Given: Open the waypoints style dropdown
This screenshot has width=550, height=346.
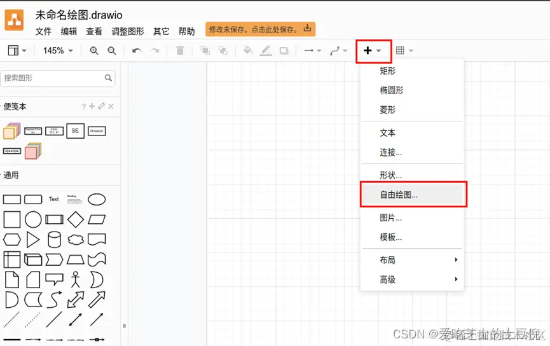Looking at the screenshot, I should (338, 51).
